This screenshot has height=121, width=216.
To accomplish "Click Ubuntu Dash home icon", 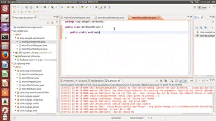I will pos(5,9).
